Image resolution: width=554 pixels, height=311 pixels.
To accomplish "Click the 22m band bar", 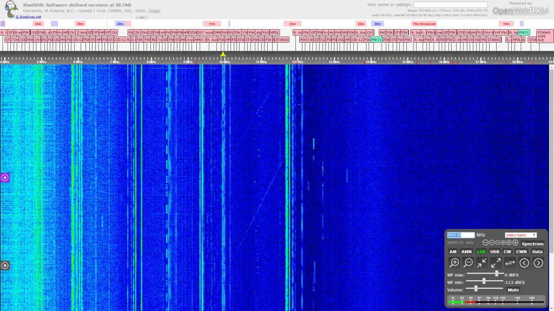I will coord(361,24).
